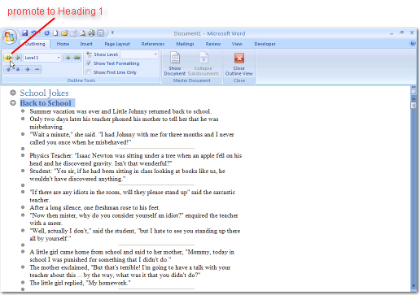
Task: Enable Show First Line Only checkbox
Action: click(88, 72)
